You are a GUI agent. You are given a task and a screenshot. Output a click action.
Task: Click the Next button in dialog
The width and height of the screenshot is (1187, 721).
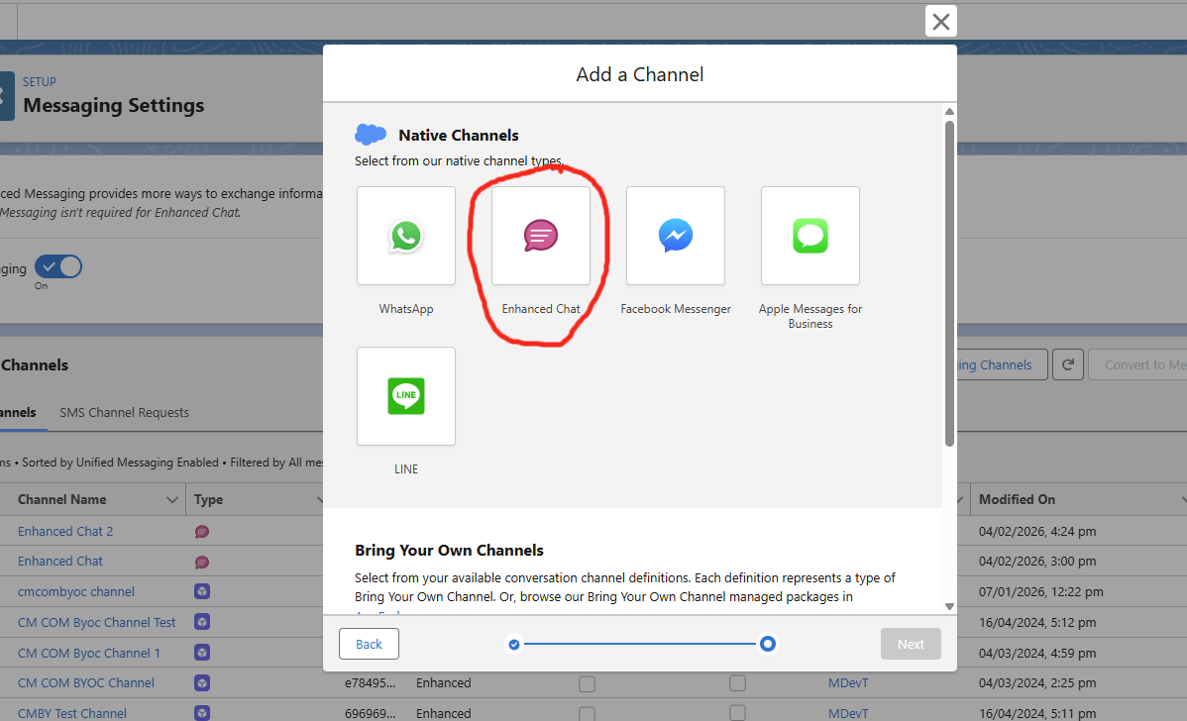tap(911, 644)
